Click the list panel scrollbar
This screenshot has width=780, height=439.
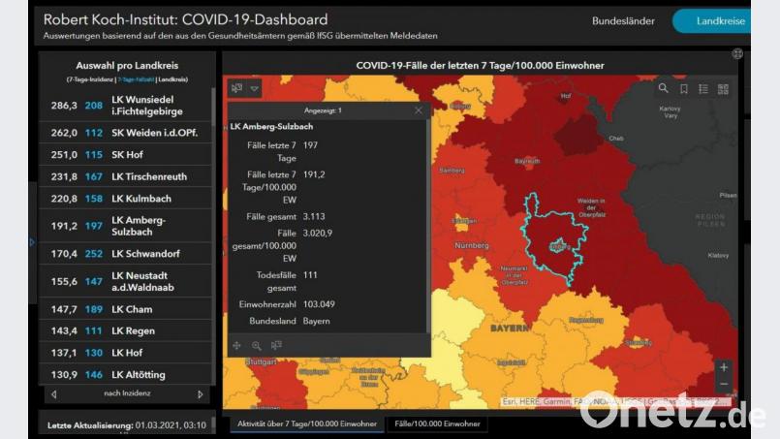[x=214, y=107]
